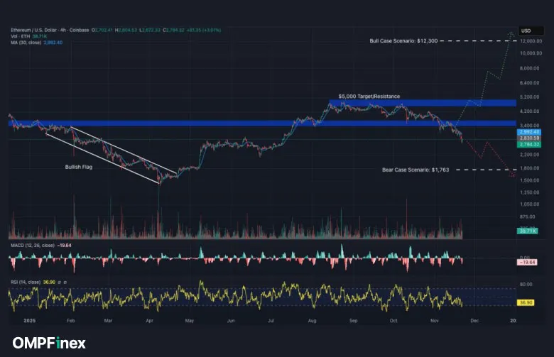Click the OMPFinex logo
This screenshot has height=357, width=554.
(x=48, y=344)
